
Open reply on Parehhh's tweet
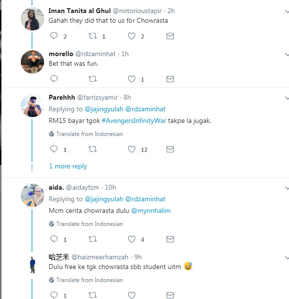(54, 149)
